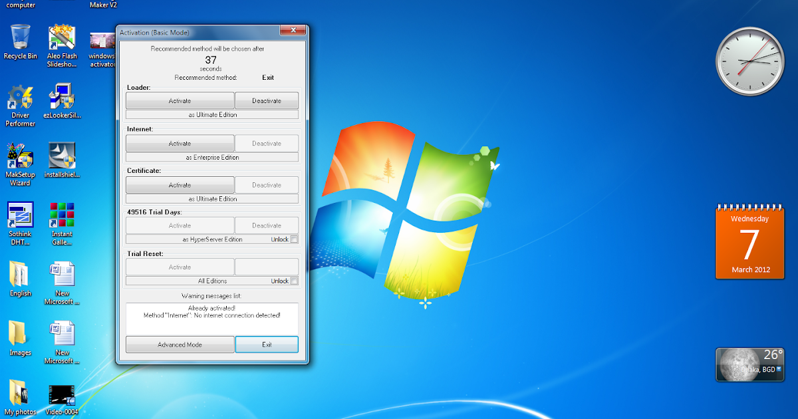
Task: Click Deactivate in the Internet section
Action: (x=267, y=143)
